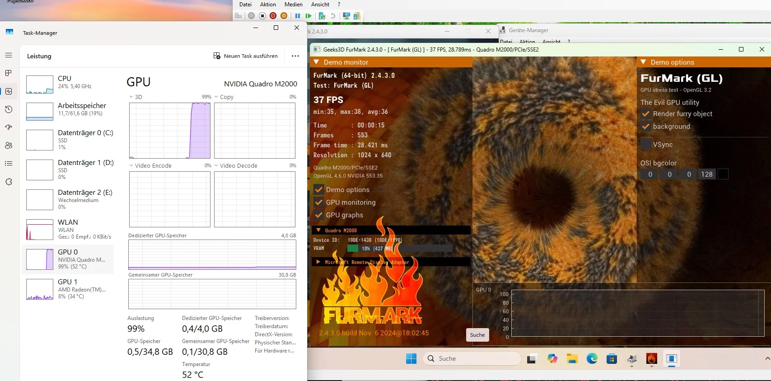Open Services puzzle-piece page icon

9,182
